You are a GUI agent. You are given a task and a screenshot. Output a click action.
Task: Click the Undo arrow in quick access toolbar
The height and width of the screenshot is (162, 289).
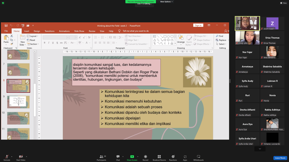click(x=11, y=26)
